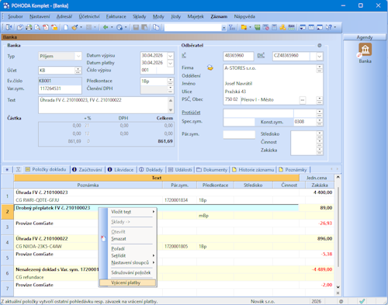The image size is (388, 305).
Task: Click the exit agenda door icon in toolbar
Action: (x=9, y=27)
